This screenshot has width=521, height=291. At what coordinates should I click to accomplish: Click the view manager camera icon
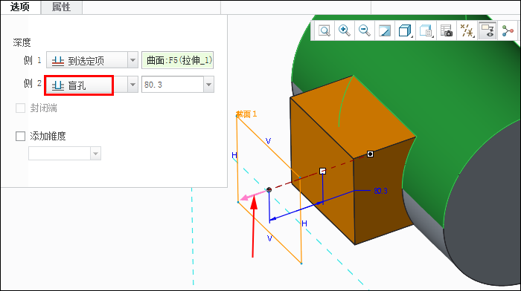(447, 31)
